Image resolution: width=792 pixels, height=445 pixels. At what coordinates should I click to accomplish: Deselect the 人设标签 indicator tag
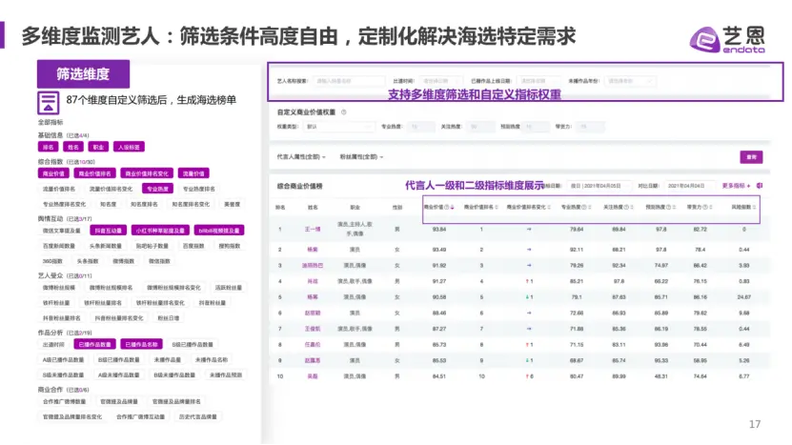pyautogui.click(x=129, y=147)
